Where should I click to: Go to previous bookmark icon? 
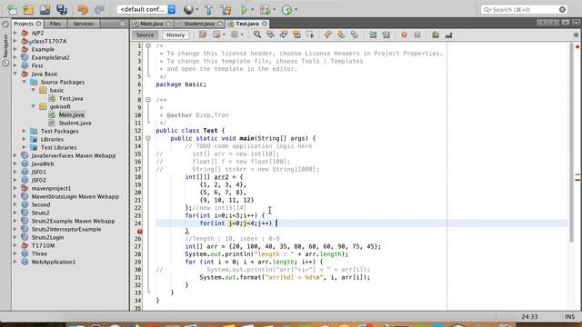click(x=327, y=35)
